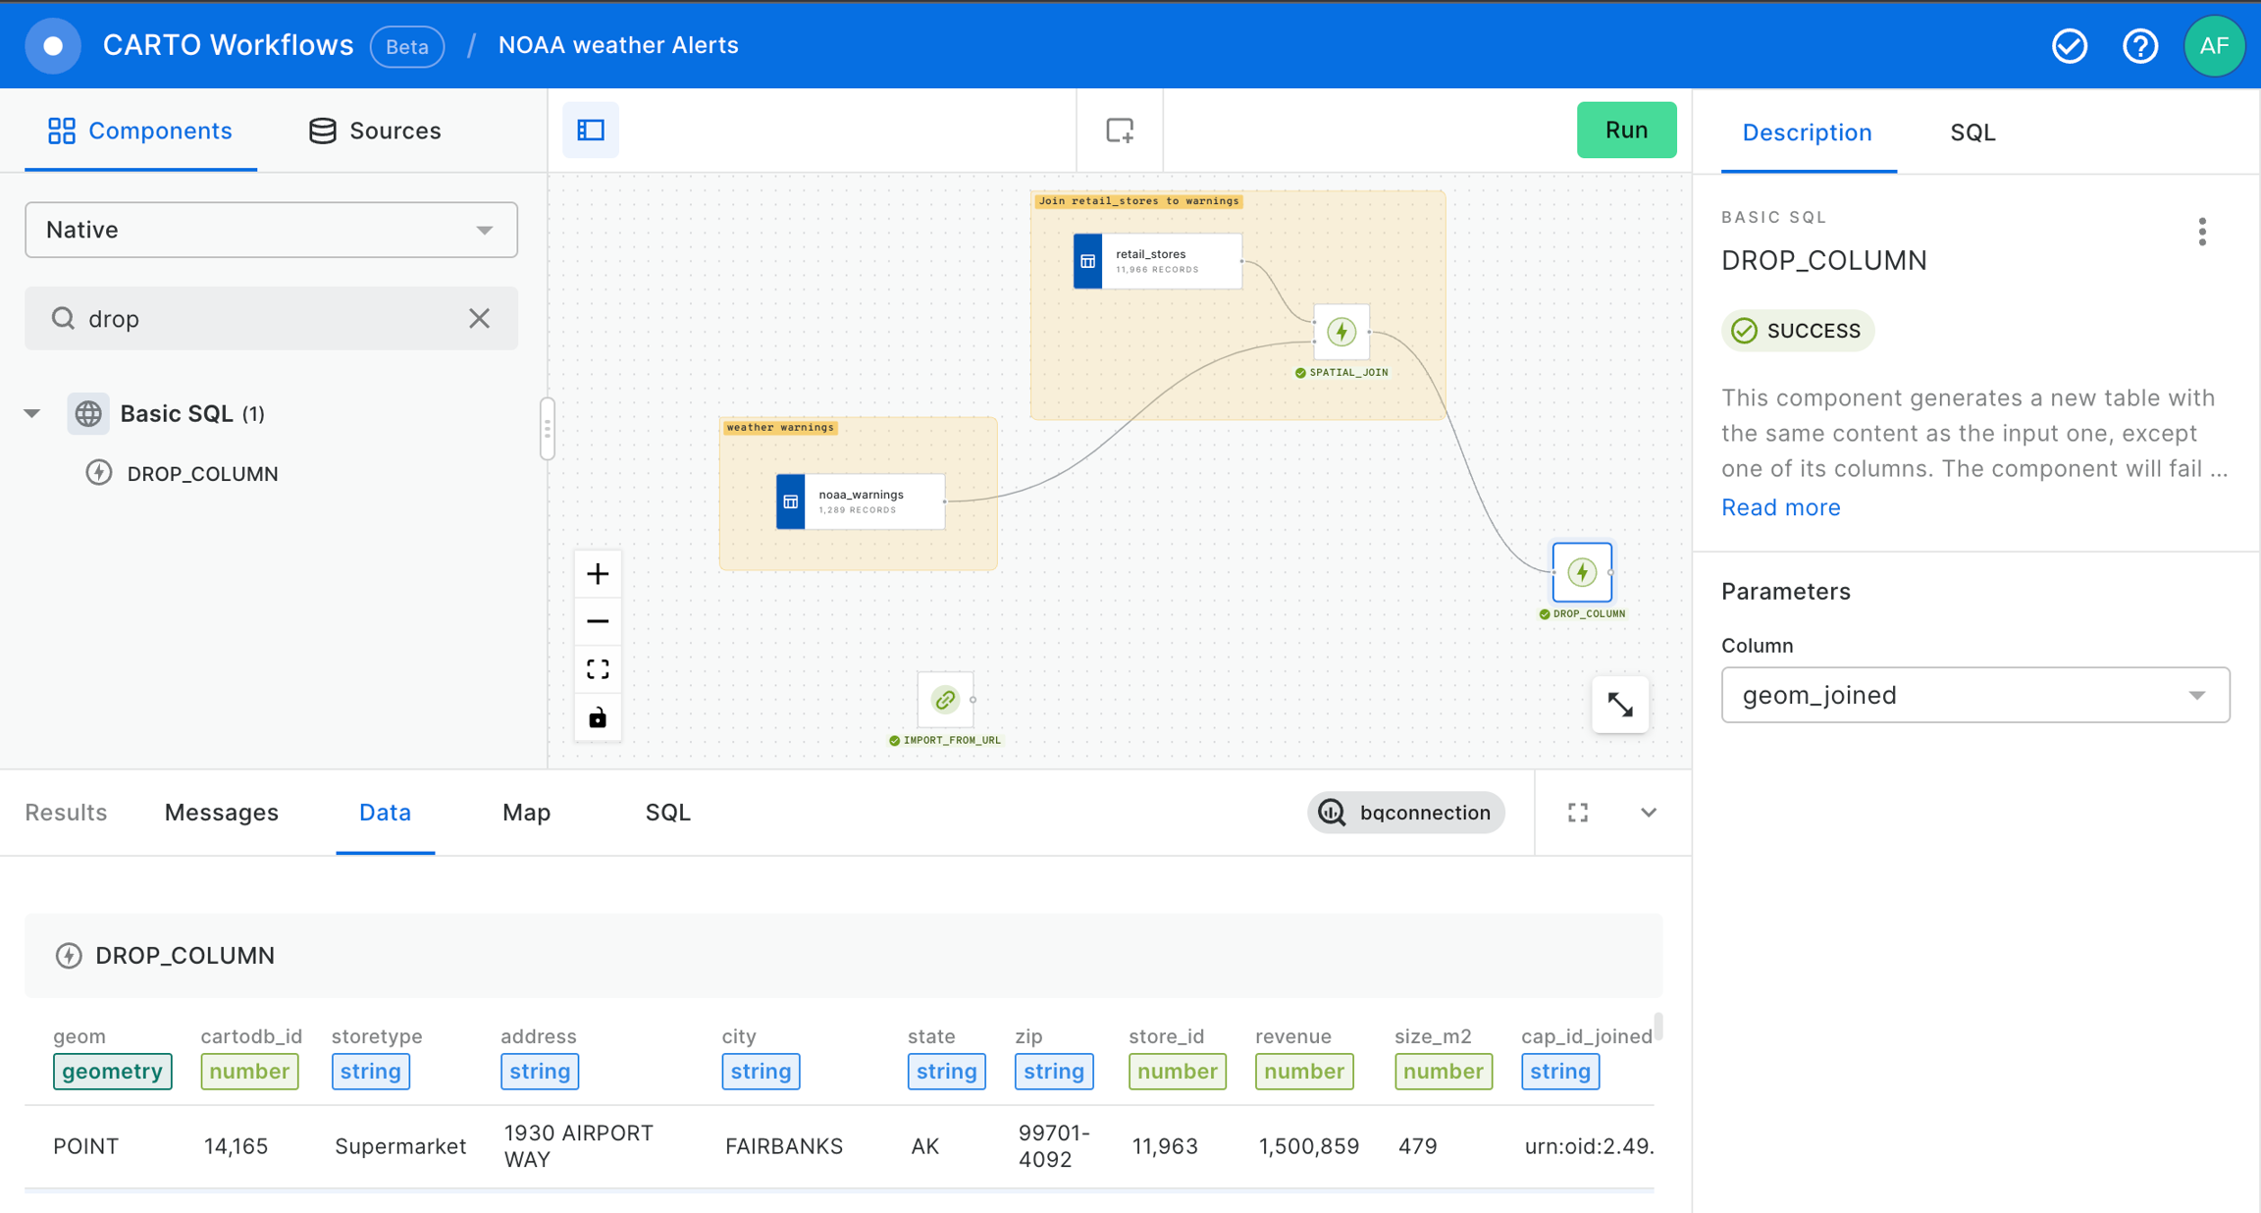Image resolution: width=2261 pixels, height=1213 pixels.
Task: Click the canvas zoom in plus icon
Action: tap(598, 574)
